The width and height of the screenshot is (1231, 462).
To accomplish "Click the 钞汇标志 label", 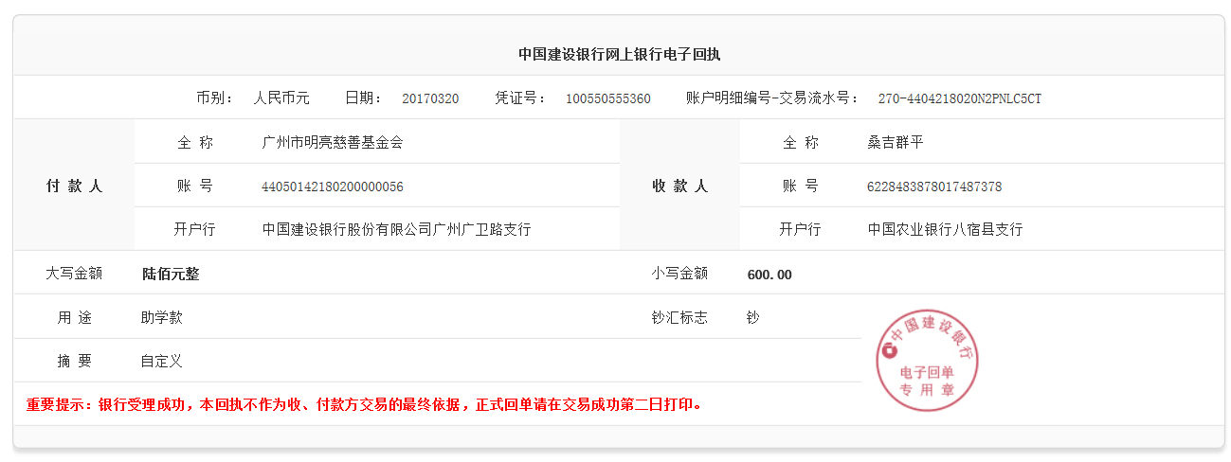I will (679, 317).
